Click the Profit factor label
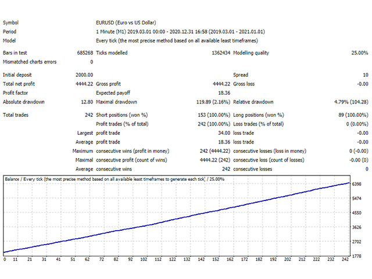Viewport: 372px width, 279px height. coord(16,93)
